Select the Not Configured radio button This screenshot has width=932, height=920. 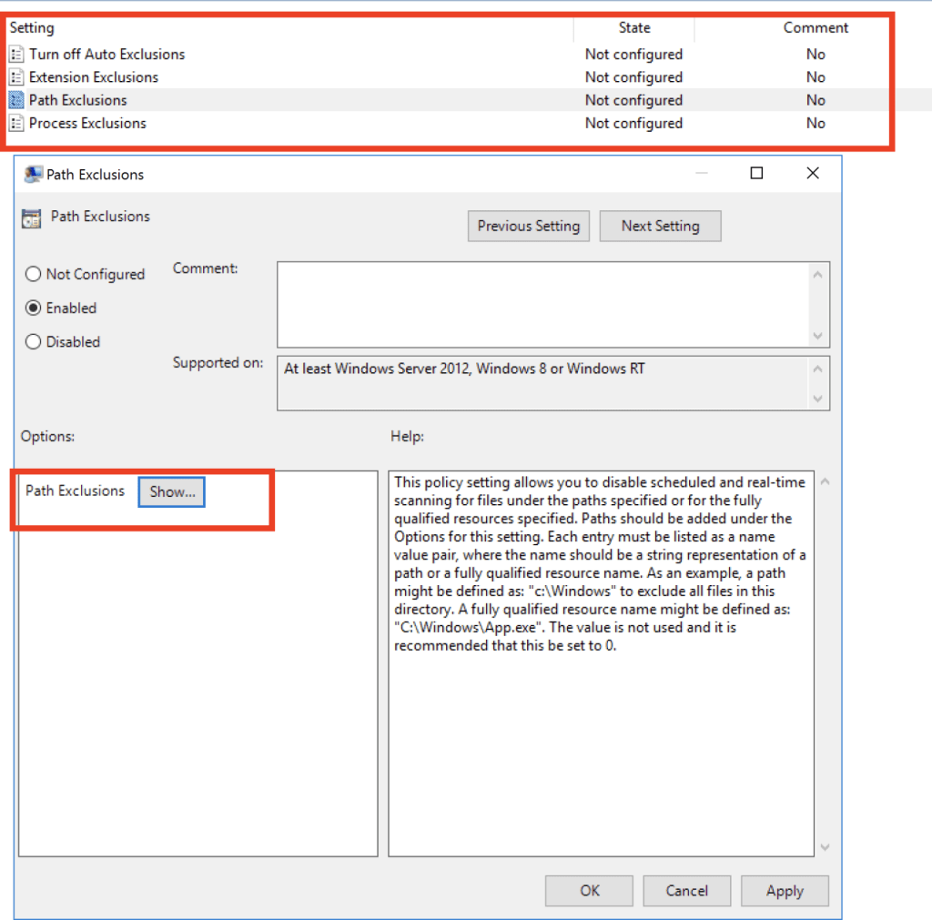pos(34,274)
